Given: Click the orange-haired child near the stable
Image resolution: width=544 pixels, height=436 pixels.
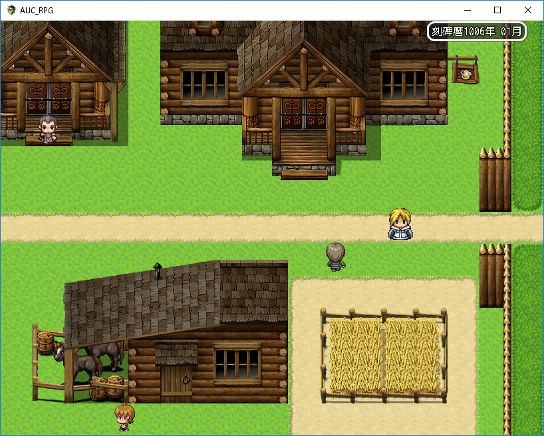Looking at the screenshot, I should coord(124,417).
